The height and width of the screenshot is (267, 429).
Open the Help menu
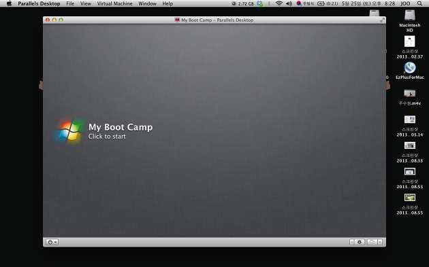click(168, 3)
